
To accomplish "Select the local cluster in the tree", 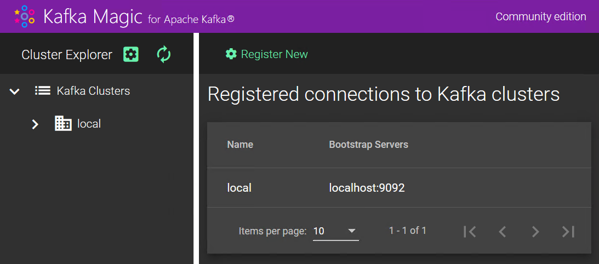I will pyautogui.click(x=89, y=124).
